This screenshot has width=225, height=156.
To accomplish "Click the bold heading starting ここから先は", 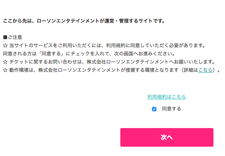I will tap(84, 21).
